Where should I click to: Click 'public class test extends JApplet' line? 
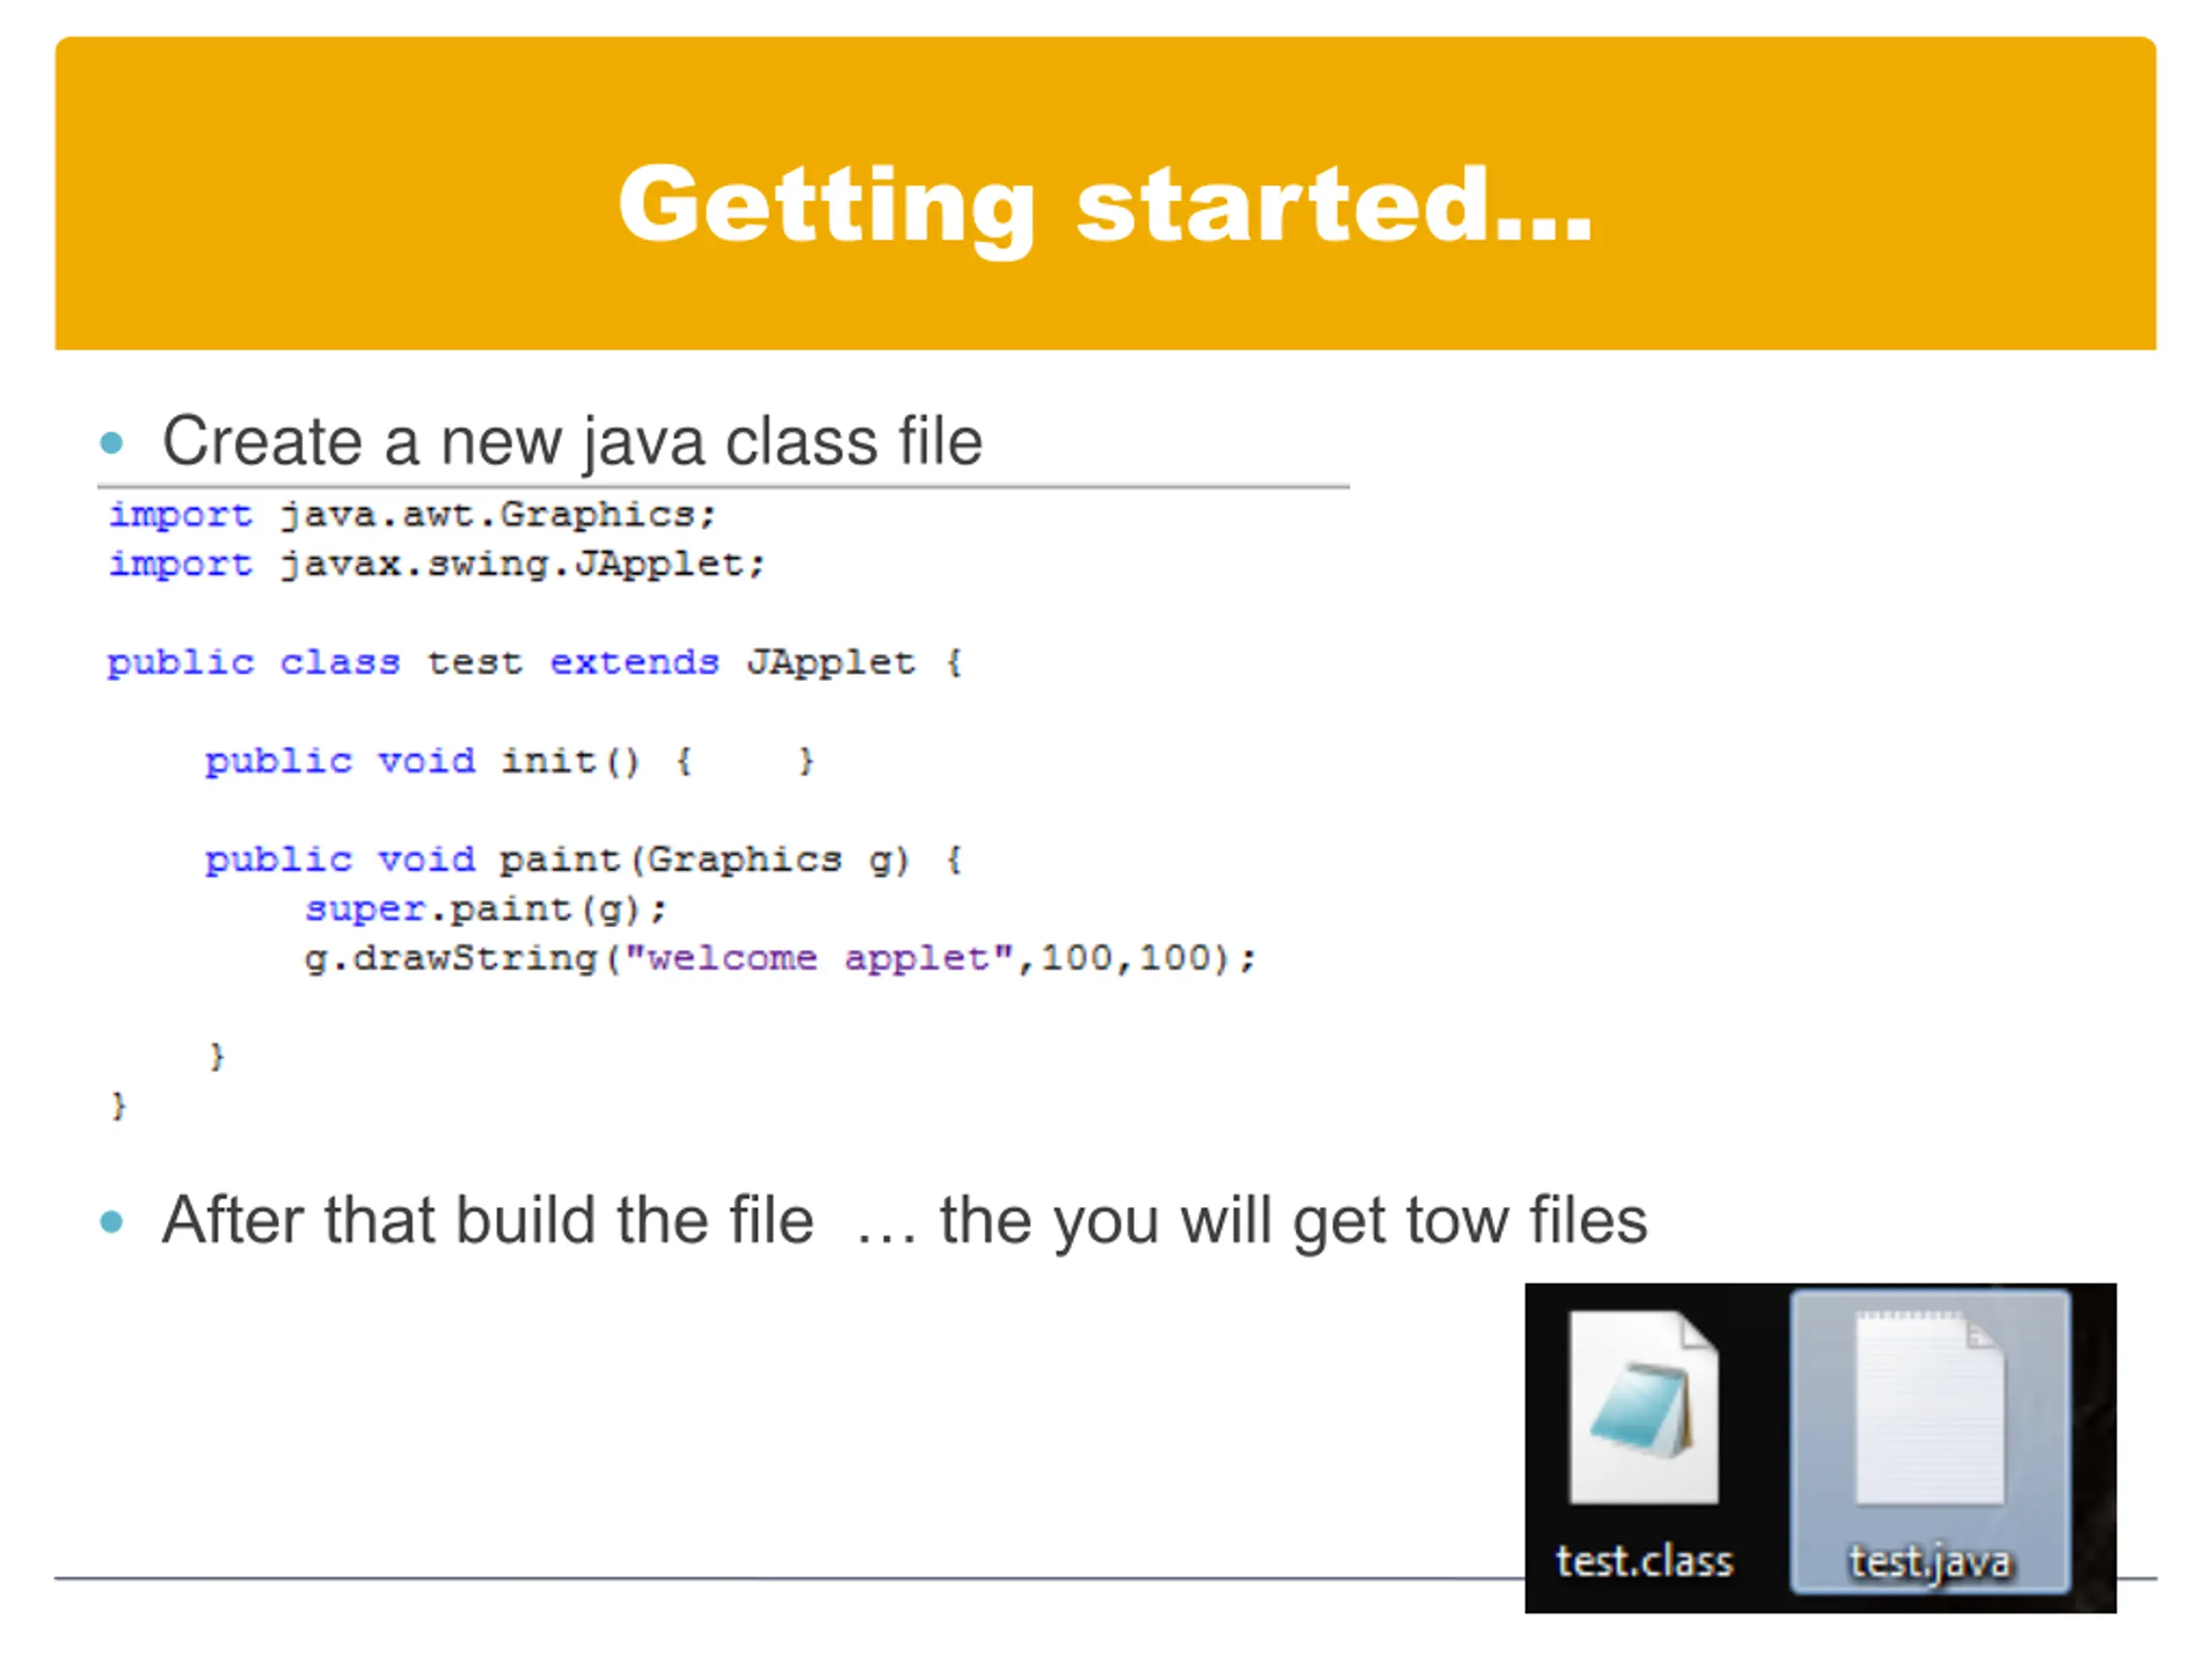pos(534,662)
